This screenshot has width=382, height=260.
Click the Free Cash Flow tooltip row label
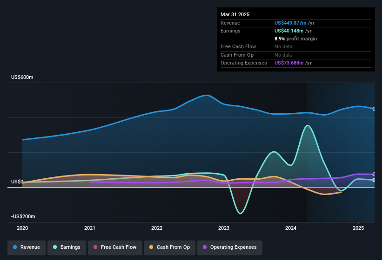pyautogui.click(x=238, y=46)
